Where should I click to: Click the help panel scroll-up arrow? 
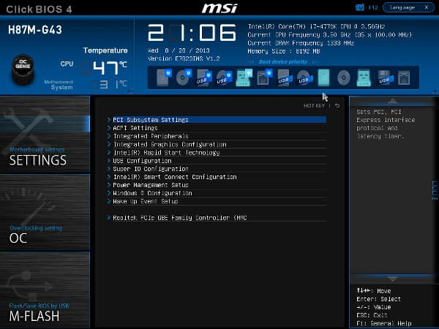[392, 101]
